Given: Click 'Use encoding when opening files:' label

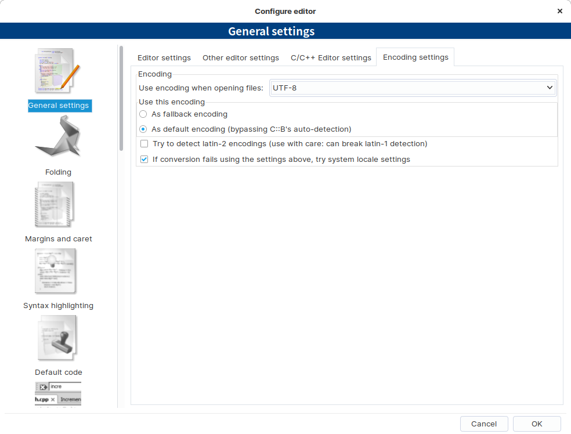Looking at the screenshot, I should coord(201,88).
